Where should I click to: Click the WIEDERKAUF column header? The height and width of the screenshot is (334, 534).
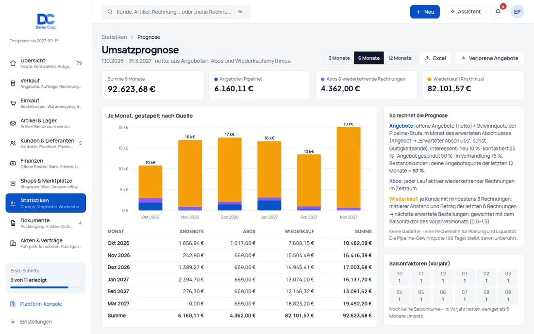(300, 232)
